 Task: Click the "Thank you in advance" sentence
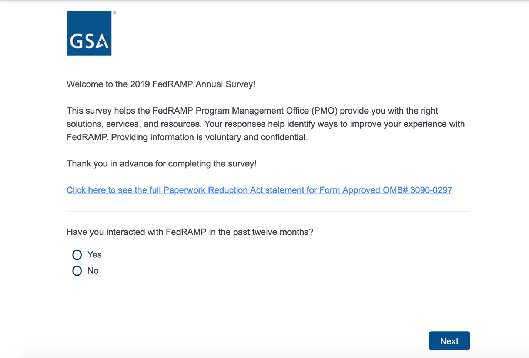coord(161,163)
